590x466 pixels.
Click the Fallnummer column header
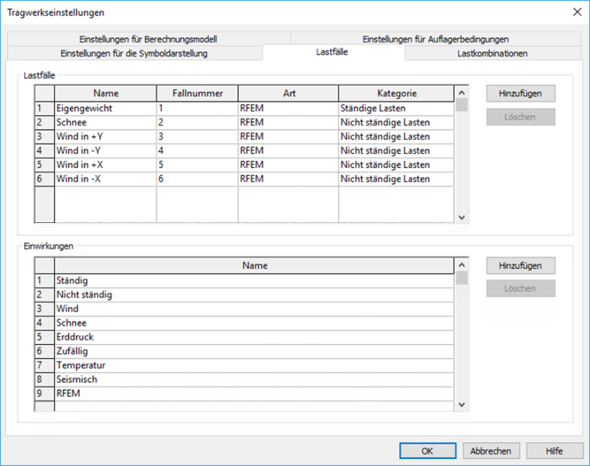point(197,93)
